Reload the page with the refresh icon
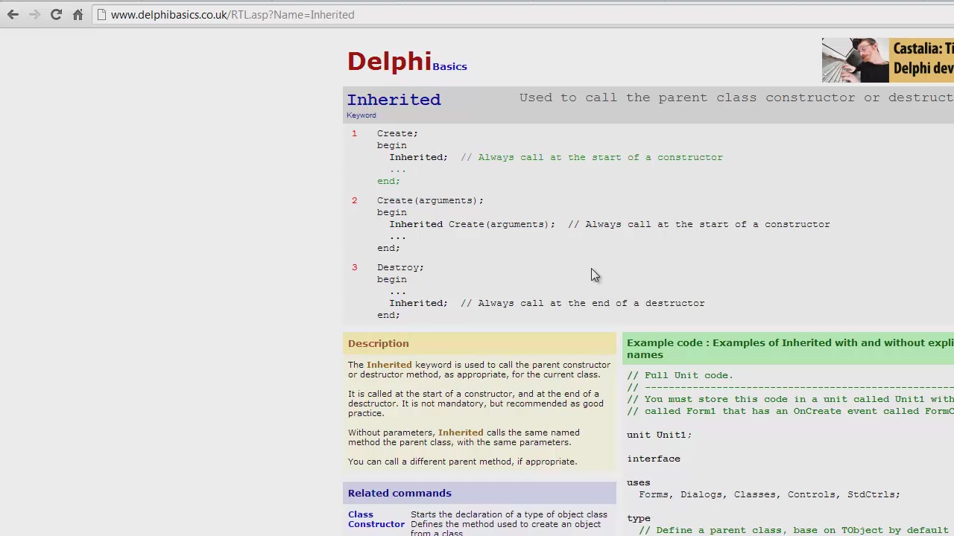This screenshot has height=536, width=954. (56, 15)
